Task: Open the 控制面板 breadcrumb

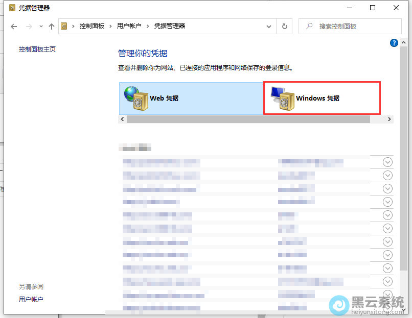Action: [93, 26]
